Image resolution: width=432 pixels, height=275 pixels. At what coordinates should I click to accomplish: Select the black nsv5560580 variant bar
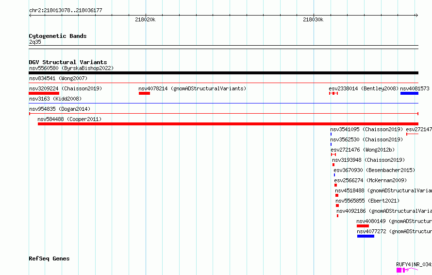[223, 73]
